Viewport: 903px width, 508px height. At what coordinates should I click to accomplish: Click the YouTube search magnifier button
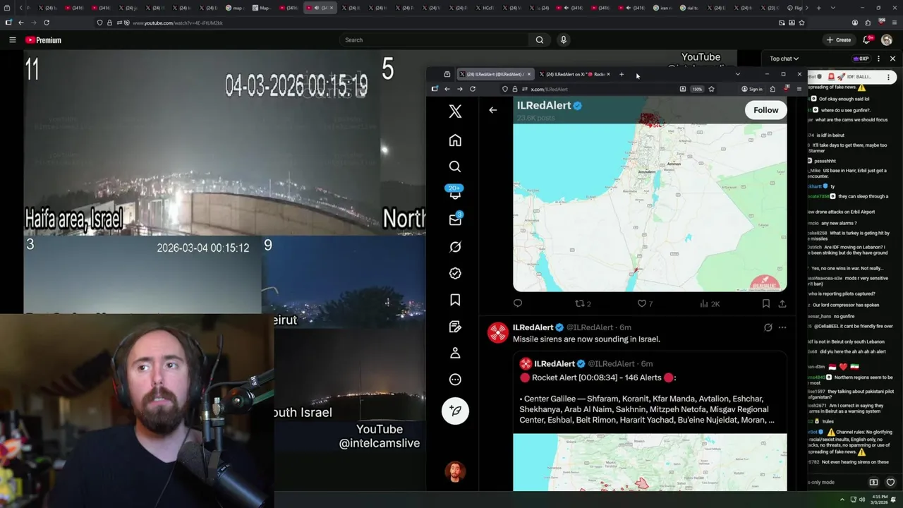coord(540,40)
